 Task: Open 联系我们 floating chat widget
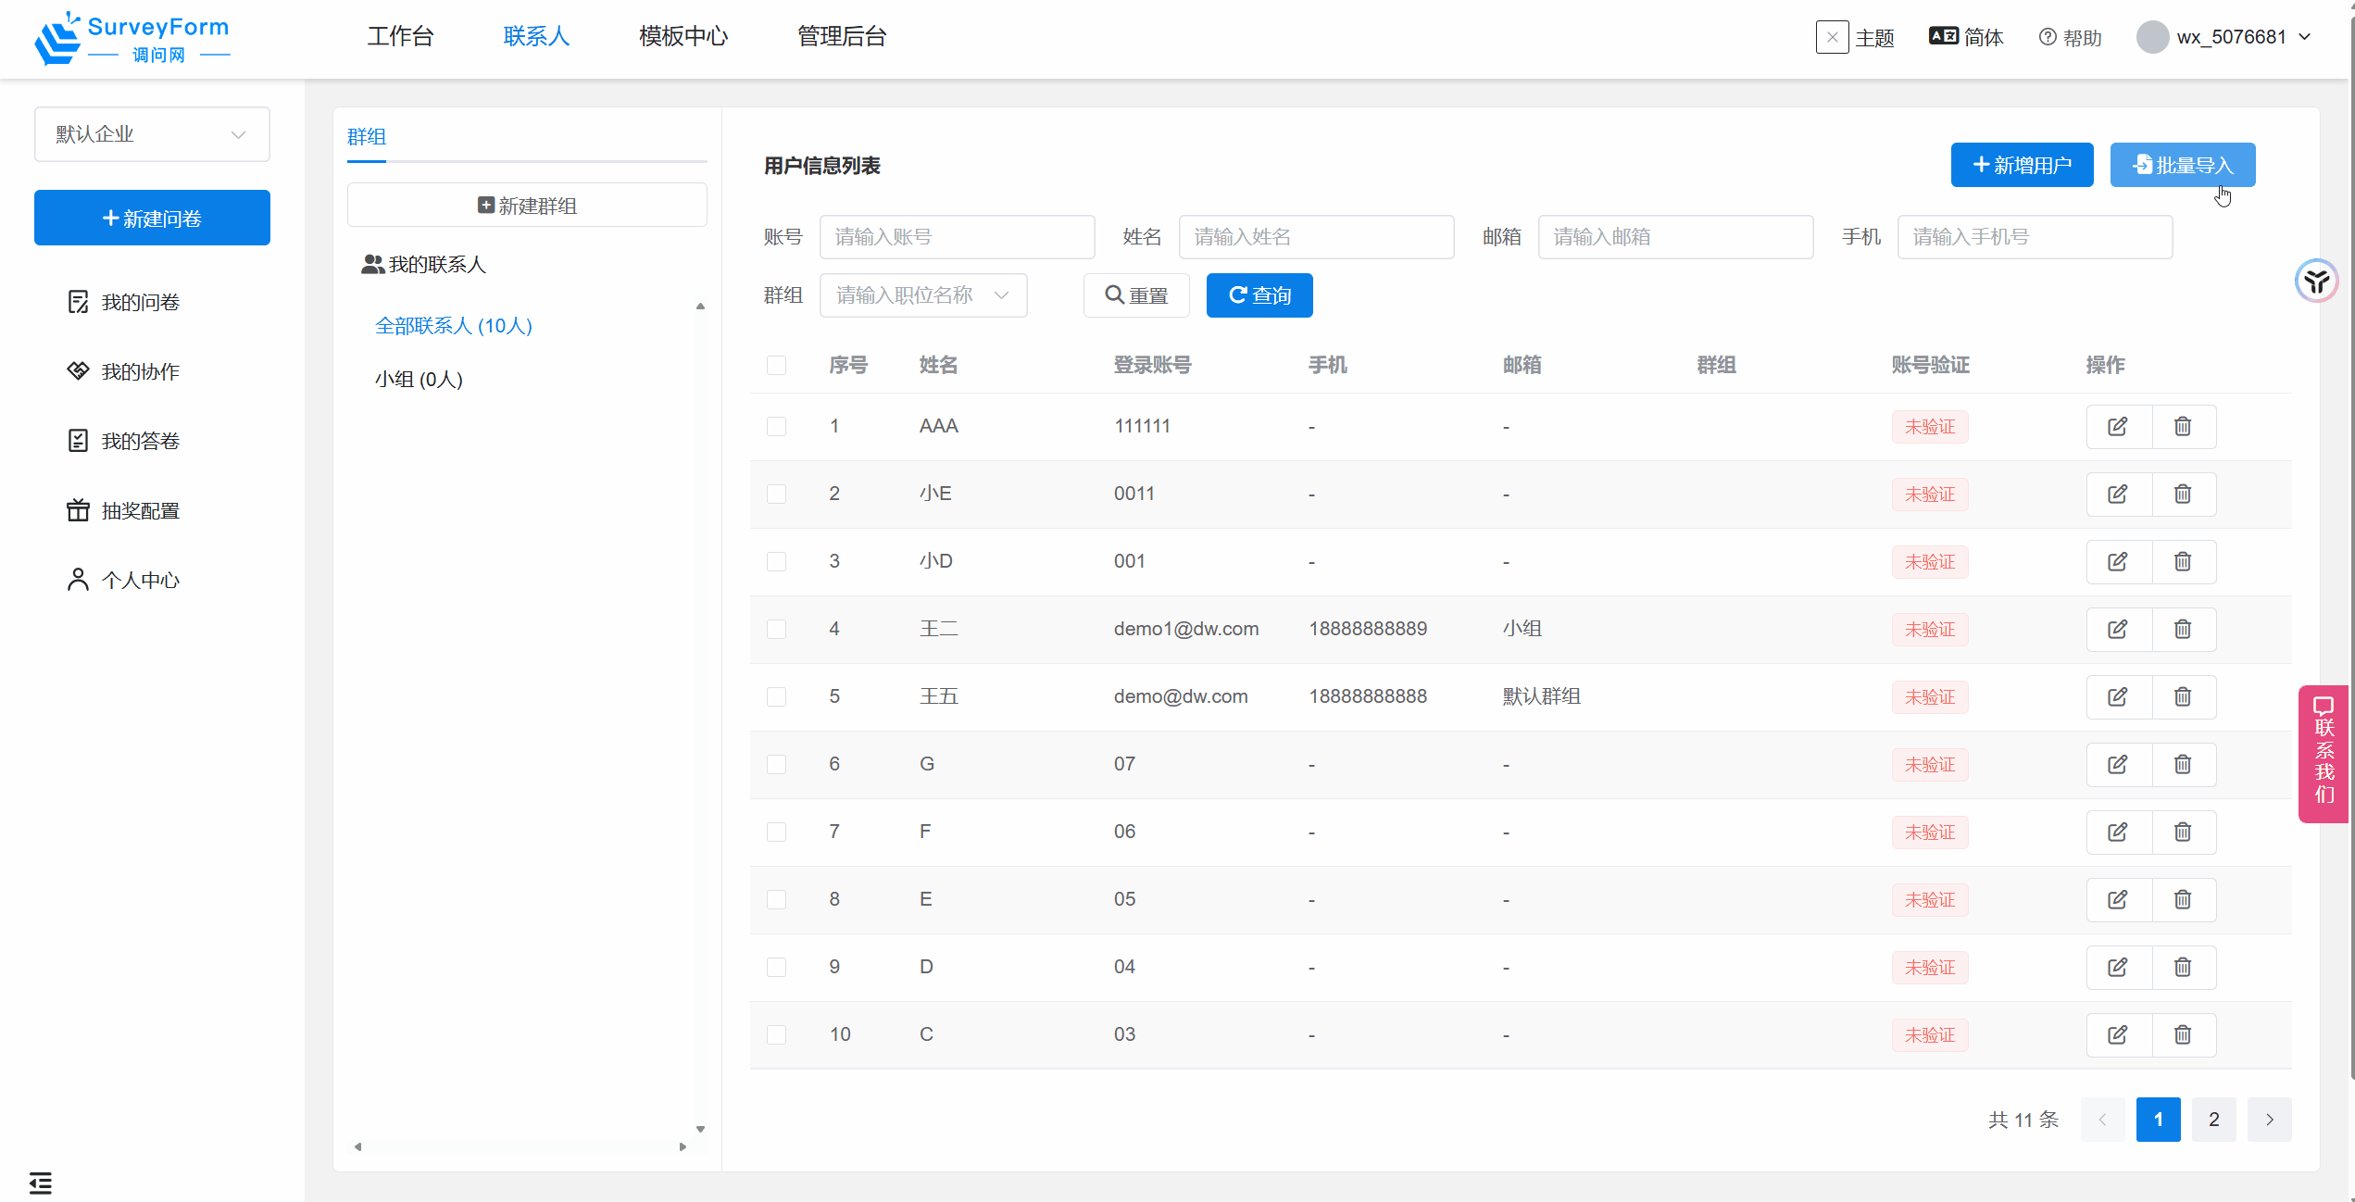click(x=2324, y=753)
